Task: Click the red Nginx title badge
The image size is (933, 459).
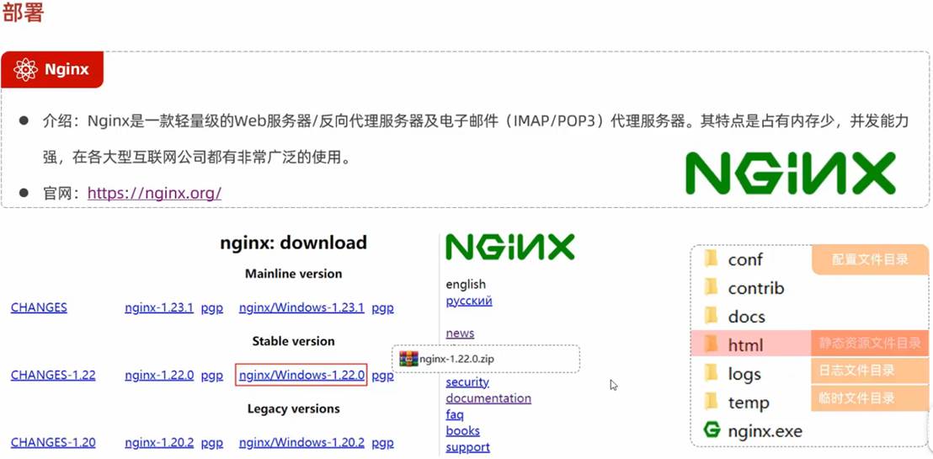Action: (52, 70)
